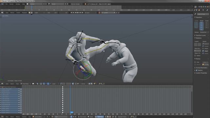Viewport: 210px width, 118px height.
Task: Open the Info editor type selector icon
Action: pyautogui.click(x=2, y=4)
